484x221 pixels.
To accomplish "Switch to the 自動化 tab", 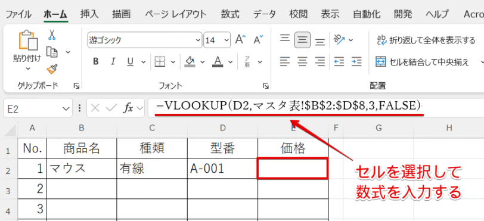I will [367, 14].
